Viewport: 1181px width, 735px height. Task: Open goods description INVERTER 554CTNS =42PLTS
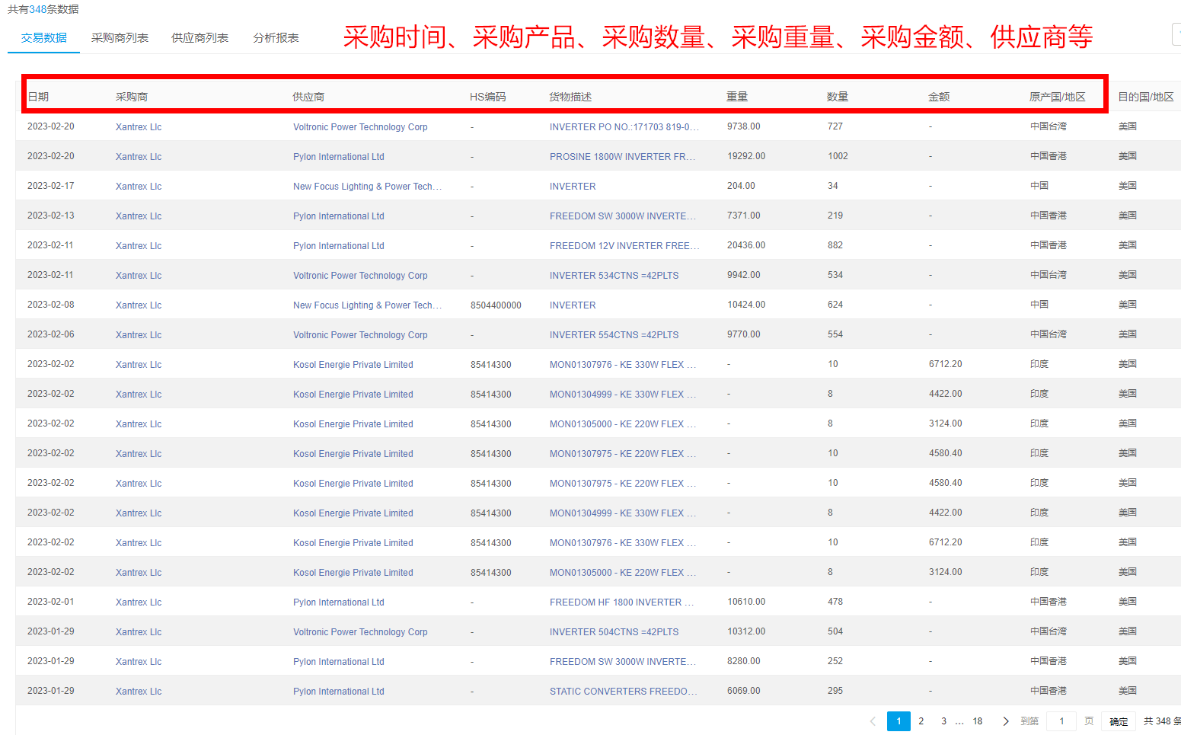click(614, 335)
